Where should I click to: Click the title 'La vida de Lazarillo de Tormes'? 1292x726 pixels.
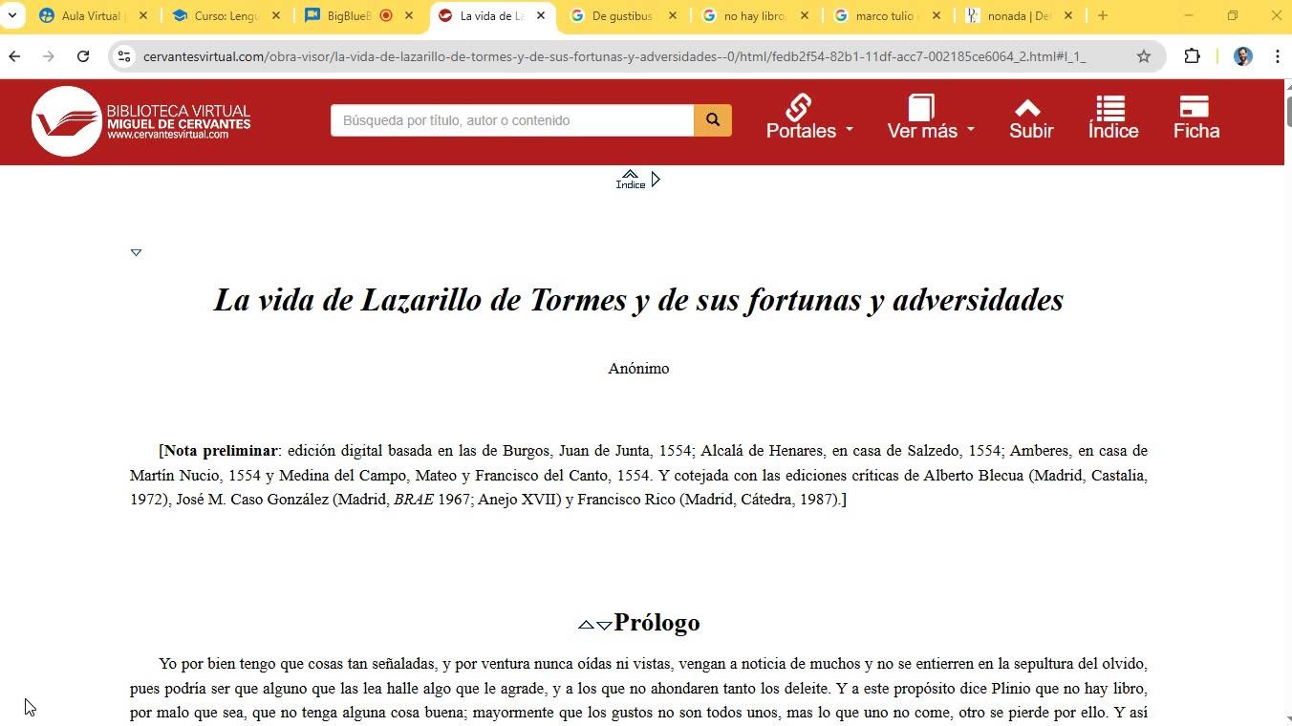tap(420, 300)
